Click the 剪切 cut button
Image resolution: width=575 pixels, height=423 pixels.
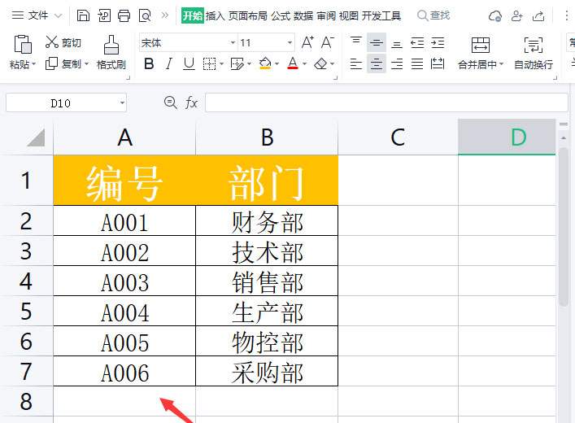click(x=63, y=42)
